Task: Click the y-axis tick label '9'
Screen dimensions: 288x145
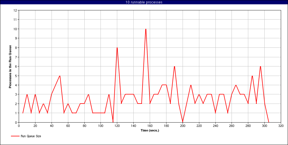Action: (16, 38)
